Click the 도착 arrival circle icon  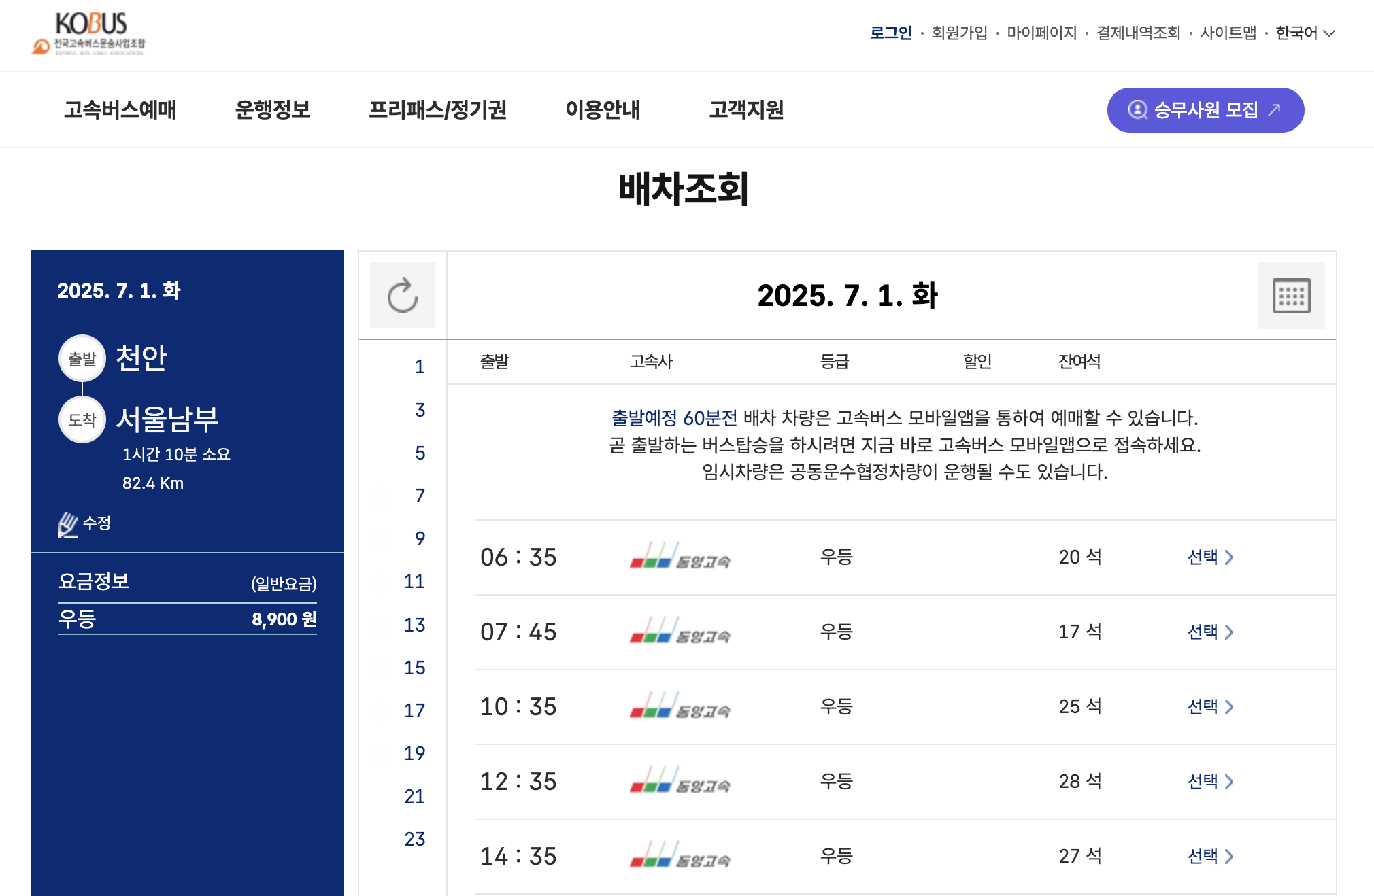pos(82,420)
